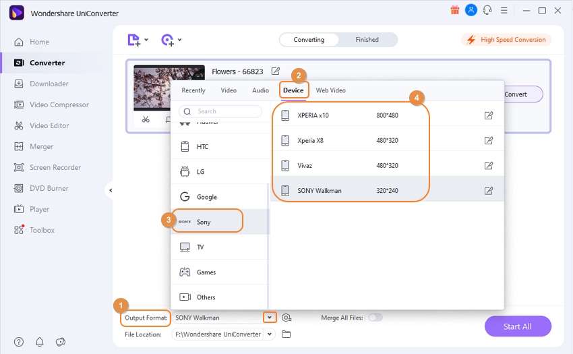
Task: Switch to the Converting tab
Action: (x=309, y=40)
